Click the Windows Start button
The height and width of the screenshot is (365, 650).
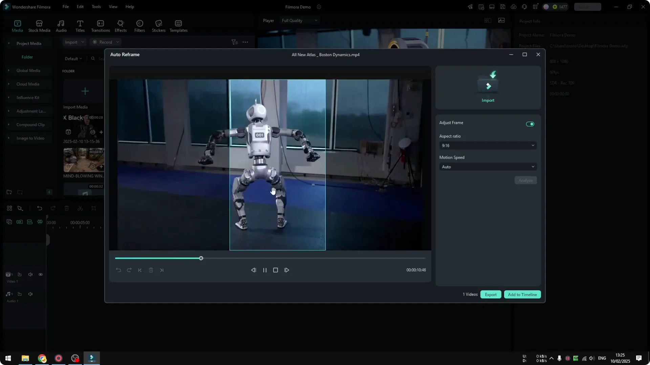(8, 358)
